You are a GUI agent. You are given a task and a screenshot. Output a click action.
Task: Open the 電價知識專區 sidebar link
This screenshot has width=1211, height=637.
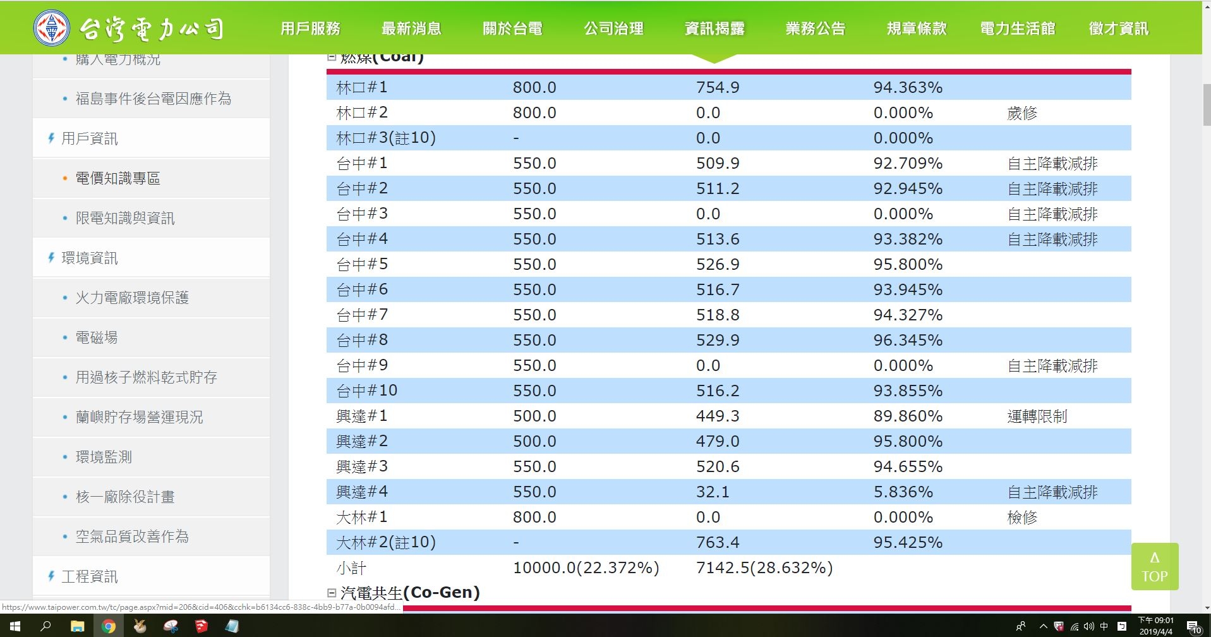117,178
